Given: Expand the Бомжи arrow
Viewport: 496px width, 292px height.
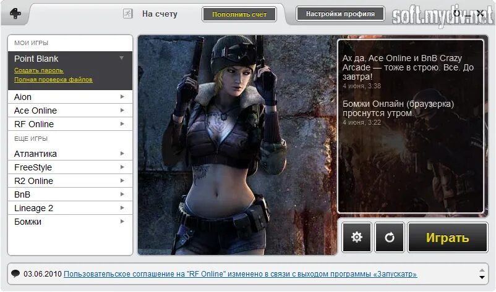Looking at the screenshot, I should (122, 221).
